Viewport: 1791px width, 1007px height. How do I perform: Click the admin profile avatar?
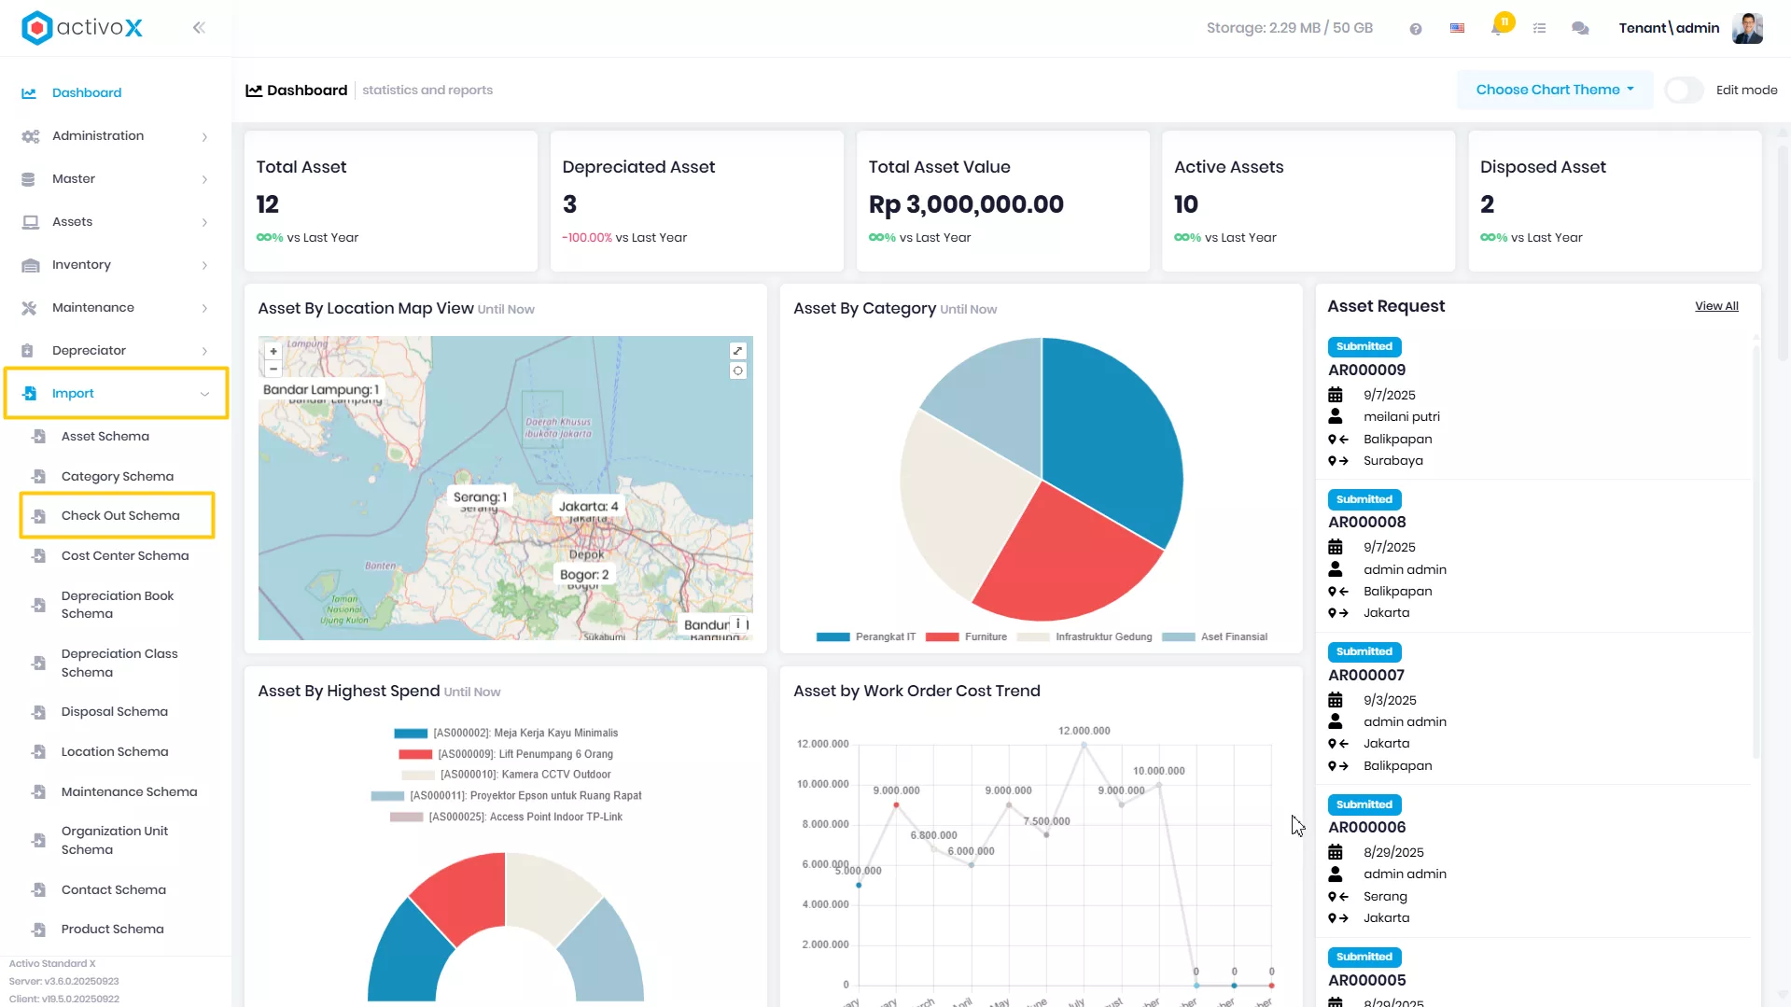coord(1747,28)
